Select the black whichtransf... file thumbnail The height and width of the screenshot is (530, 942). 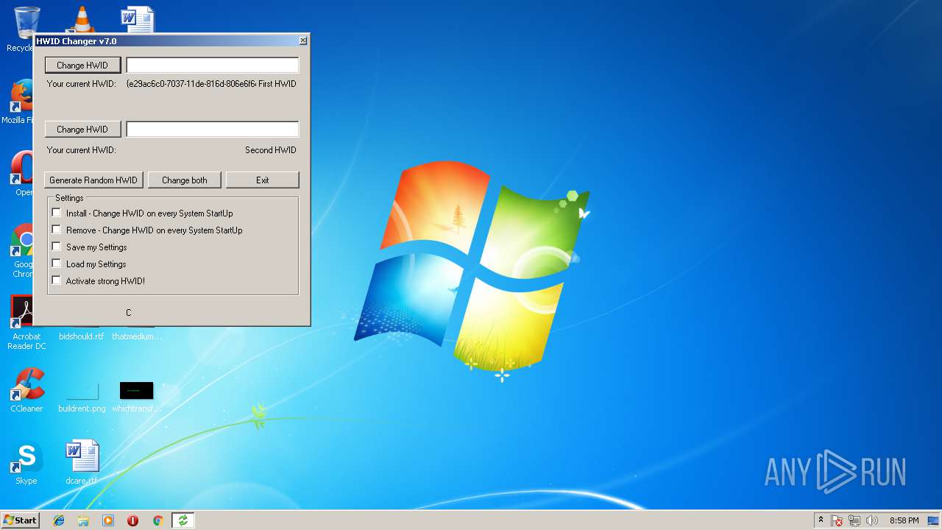[x=137, y=390]
